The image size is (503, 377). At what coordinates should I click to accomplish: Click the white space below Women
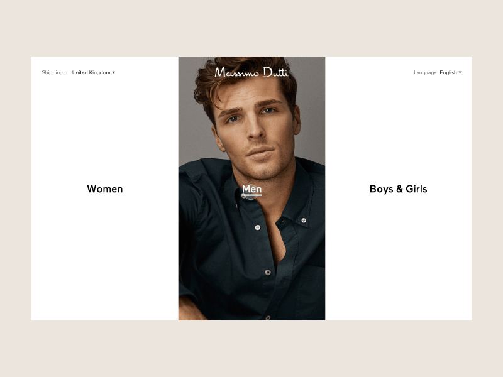tap(105, 256)
